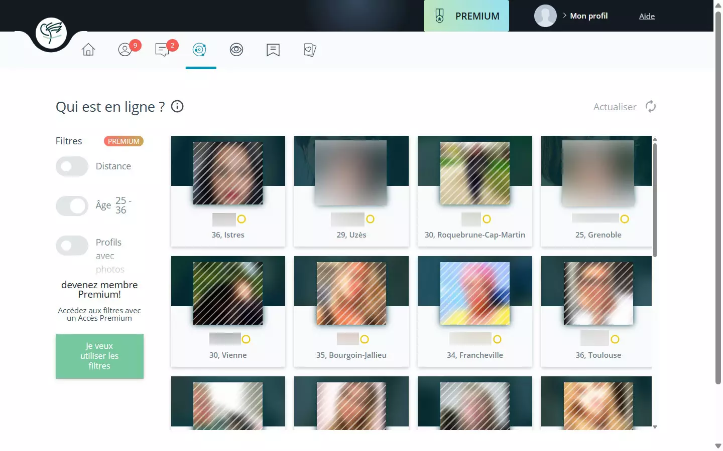Toggle 'Profils avec photos' filter on
The height and width of the screenshot is (451, 723).
click(x=72, y=245)
